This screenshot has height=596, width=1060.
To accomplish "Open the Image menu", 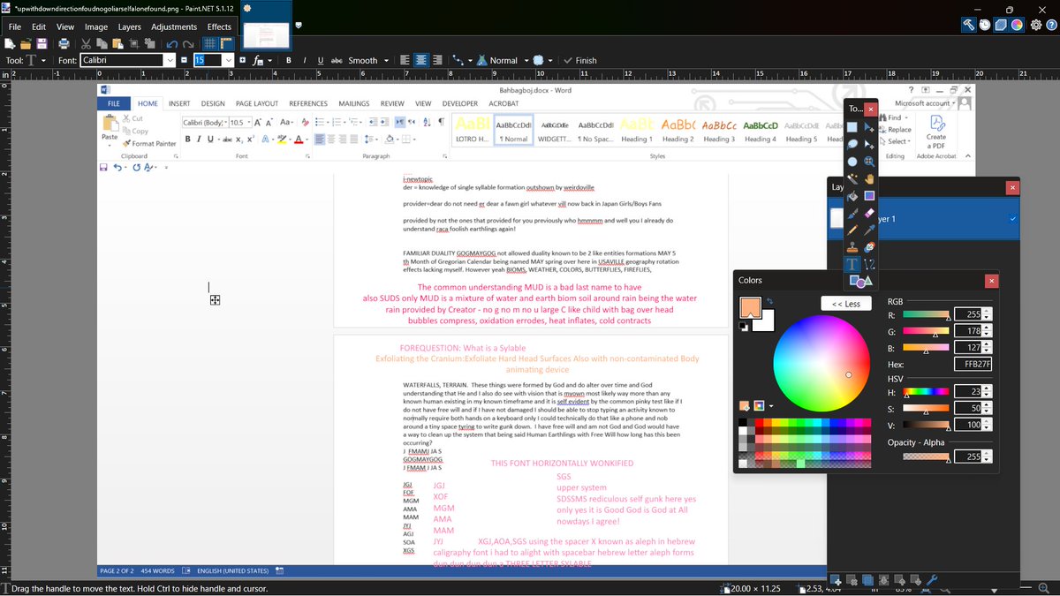I will 96,26.
